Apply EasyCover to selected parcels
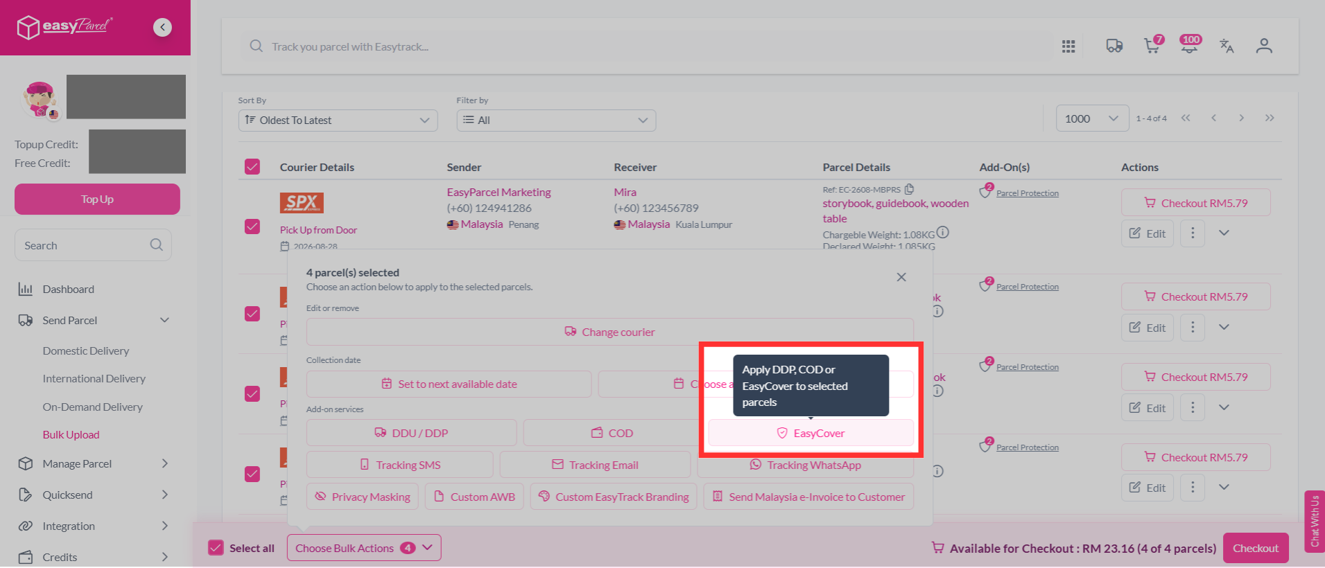Screen dimensions: 1325x568 coord(811,433)
